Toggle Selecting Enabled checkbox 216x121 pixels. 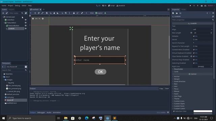194,63
